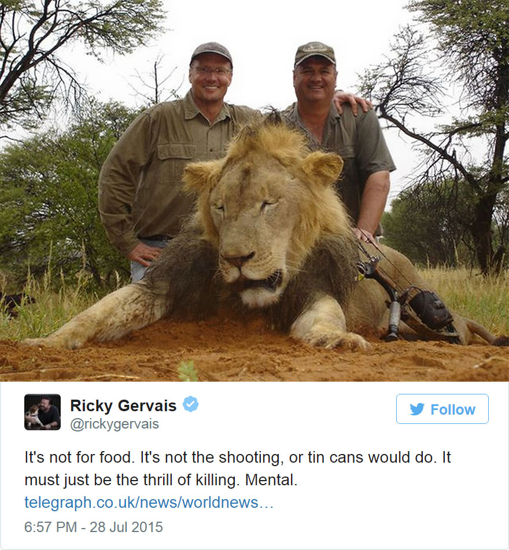Click the attached lion hunting photo
Viewport: 509px width, 550px height.
point(254,191)
